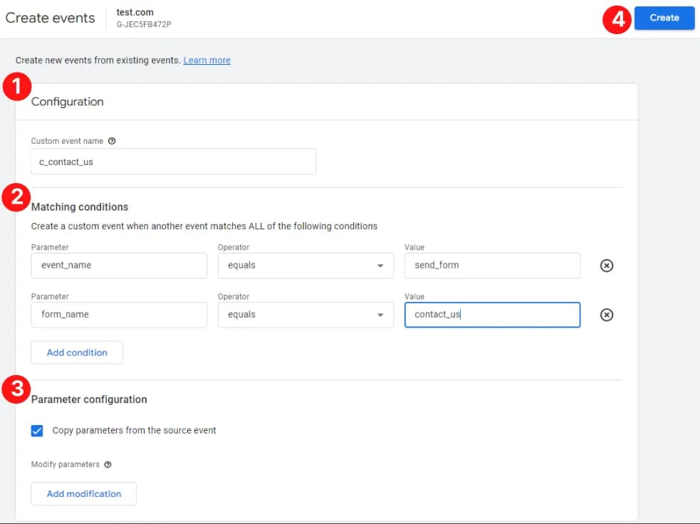Click the test.com property name
Image resolution: width=700 pixels, height=524 pixels.
pyautogui.click(x=135, y=13)
